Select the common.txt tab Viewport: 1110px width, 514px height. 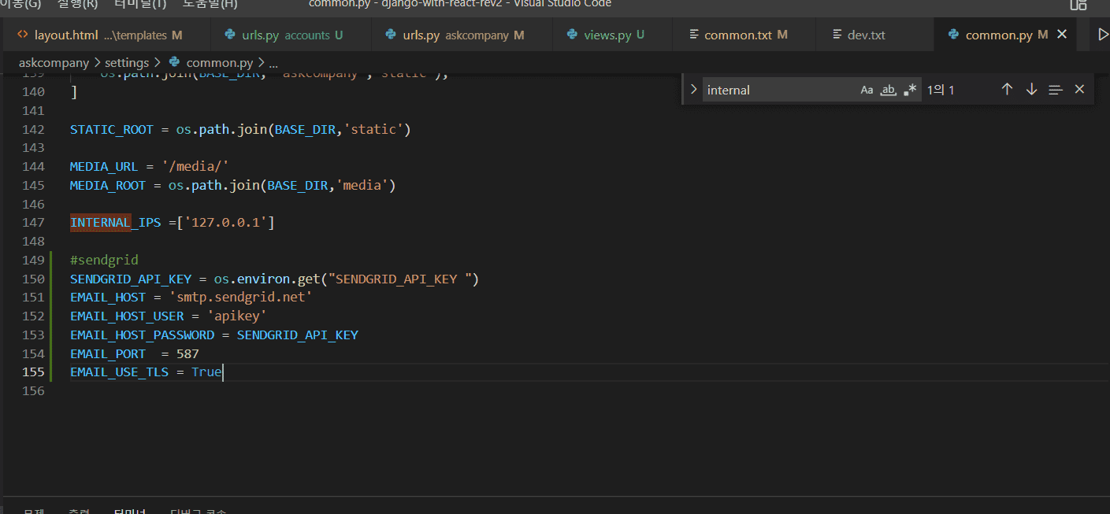[x=738, y=35]
